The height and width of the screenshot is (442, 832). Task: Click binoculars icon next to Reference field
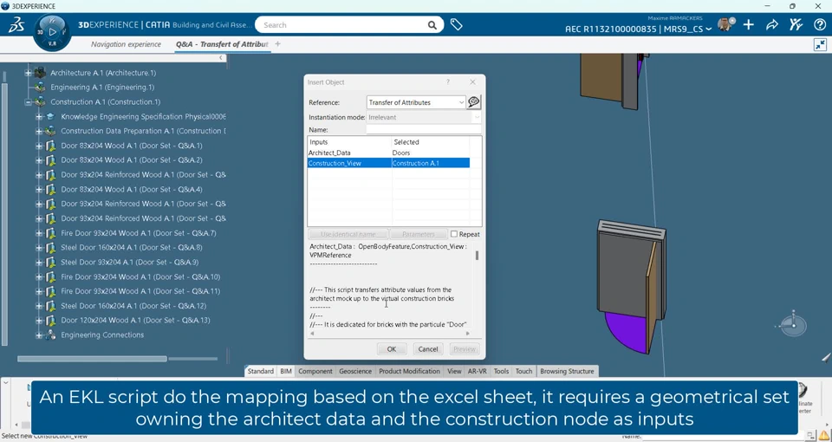tap(474, 102)
